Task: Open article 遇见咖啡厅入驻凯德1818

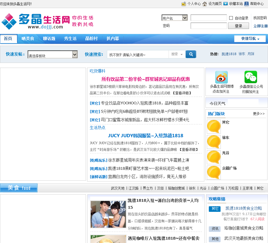Action: point(164,238)
